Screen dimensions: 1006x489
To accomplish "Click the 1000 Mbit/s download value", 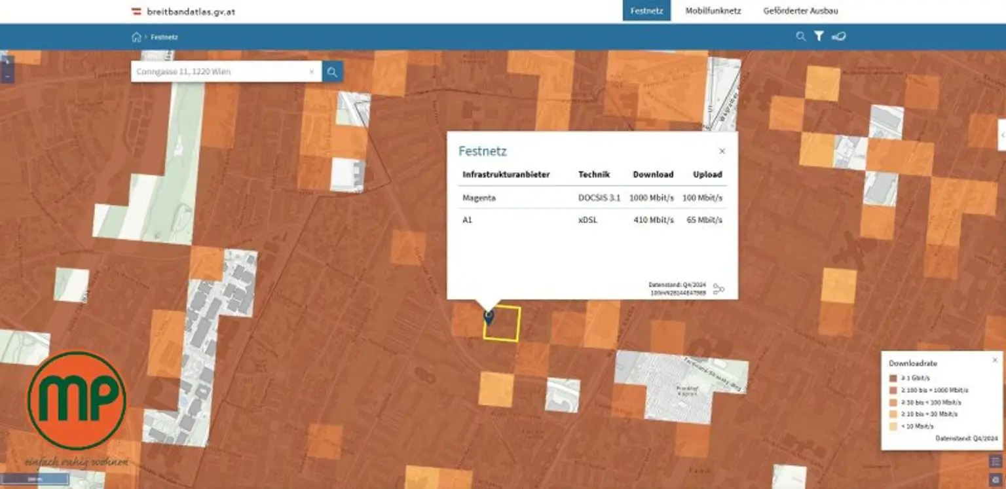I will pos(652,198).
